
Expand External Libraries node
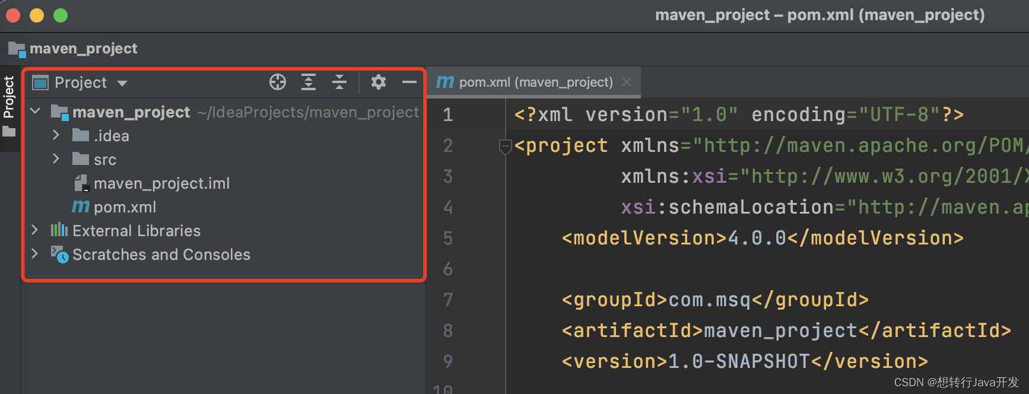tap(34, 230)
